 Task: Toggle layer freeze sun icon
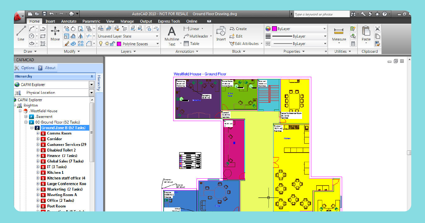106,44
